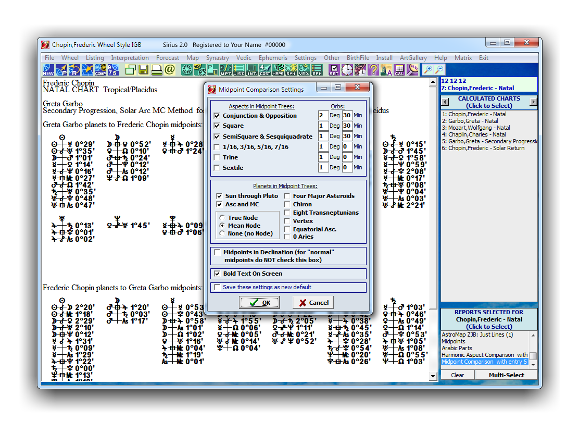Click the CAL calendar toolbar icon

point(399,70)
